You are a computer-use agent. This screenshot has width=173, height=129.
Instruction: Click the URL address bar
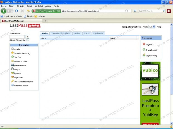[x=93, y=11]
